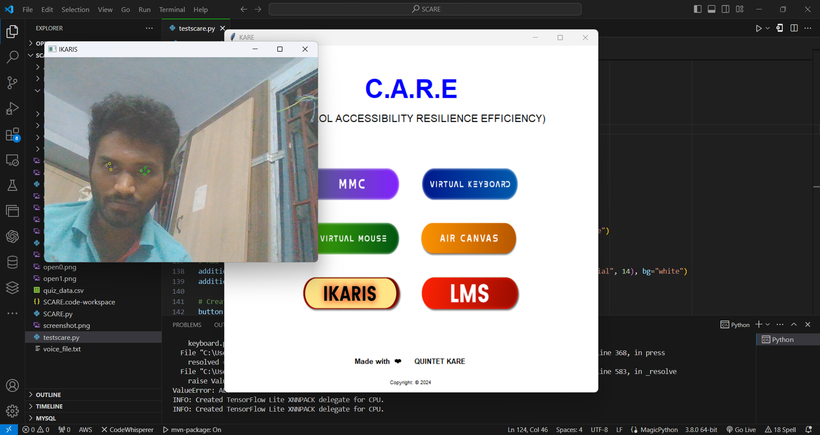Toggle the secondary side bar
Viewport: 820px width, 435px height.
(725, 9)
